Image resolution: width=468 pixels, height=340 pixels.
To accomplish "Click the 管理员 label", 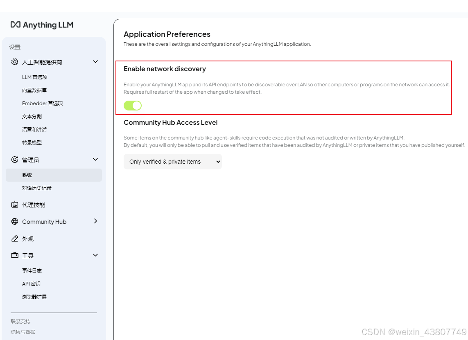I will (x=30, y=160).
